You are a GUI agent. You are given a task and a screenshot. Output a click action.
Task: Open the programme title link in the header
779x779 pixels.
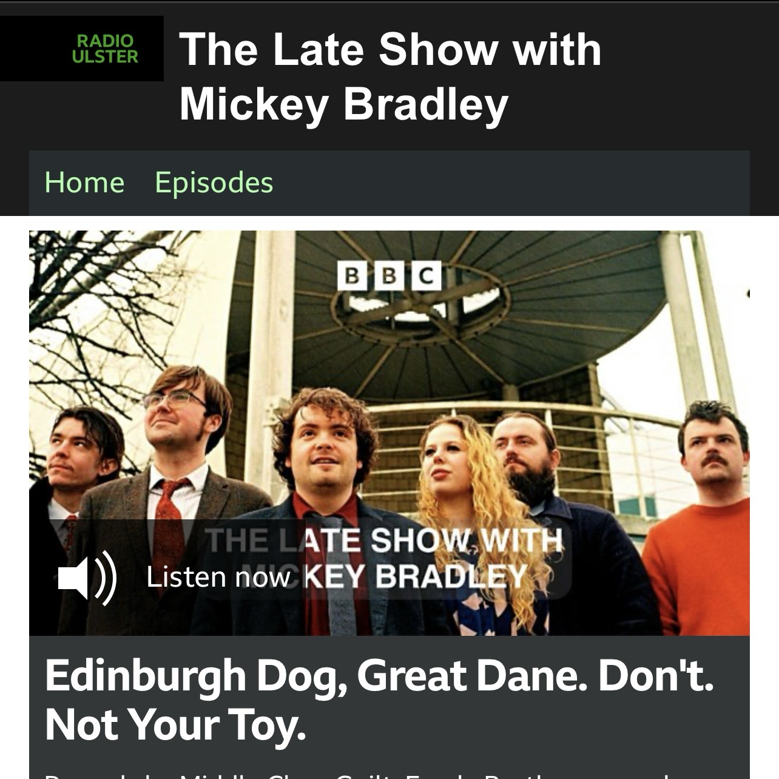tap(390, 76)
